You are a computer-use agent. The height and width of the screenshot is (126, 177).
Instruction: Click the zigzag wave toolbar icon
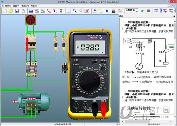point(43,11)
